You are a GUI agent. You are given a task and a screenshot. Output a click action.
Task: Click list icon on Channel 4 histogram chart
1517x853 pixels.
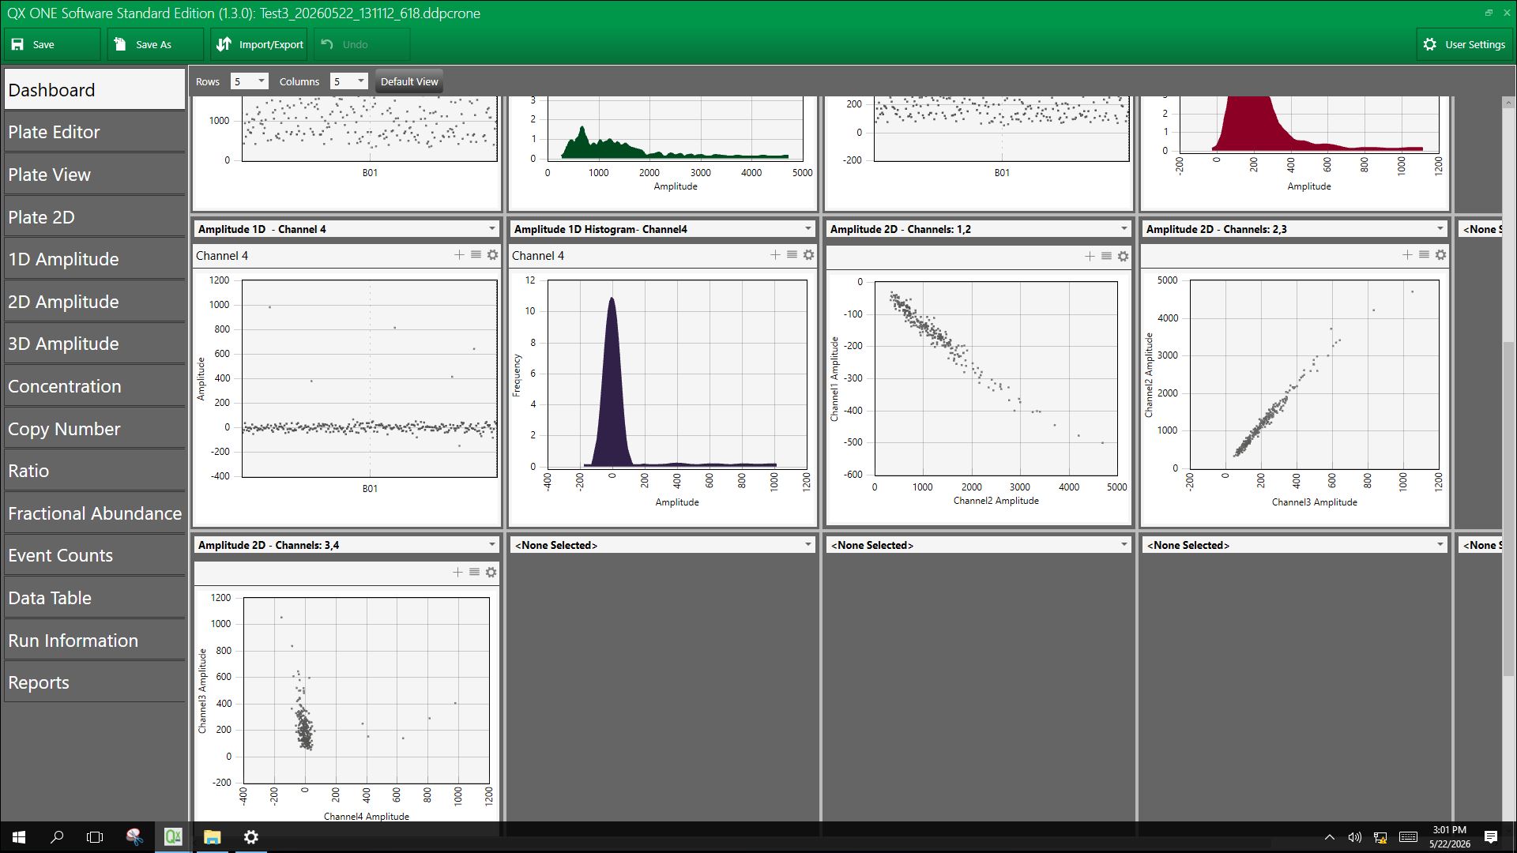(792, 255)
